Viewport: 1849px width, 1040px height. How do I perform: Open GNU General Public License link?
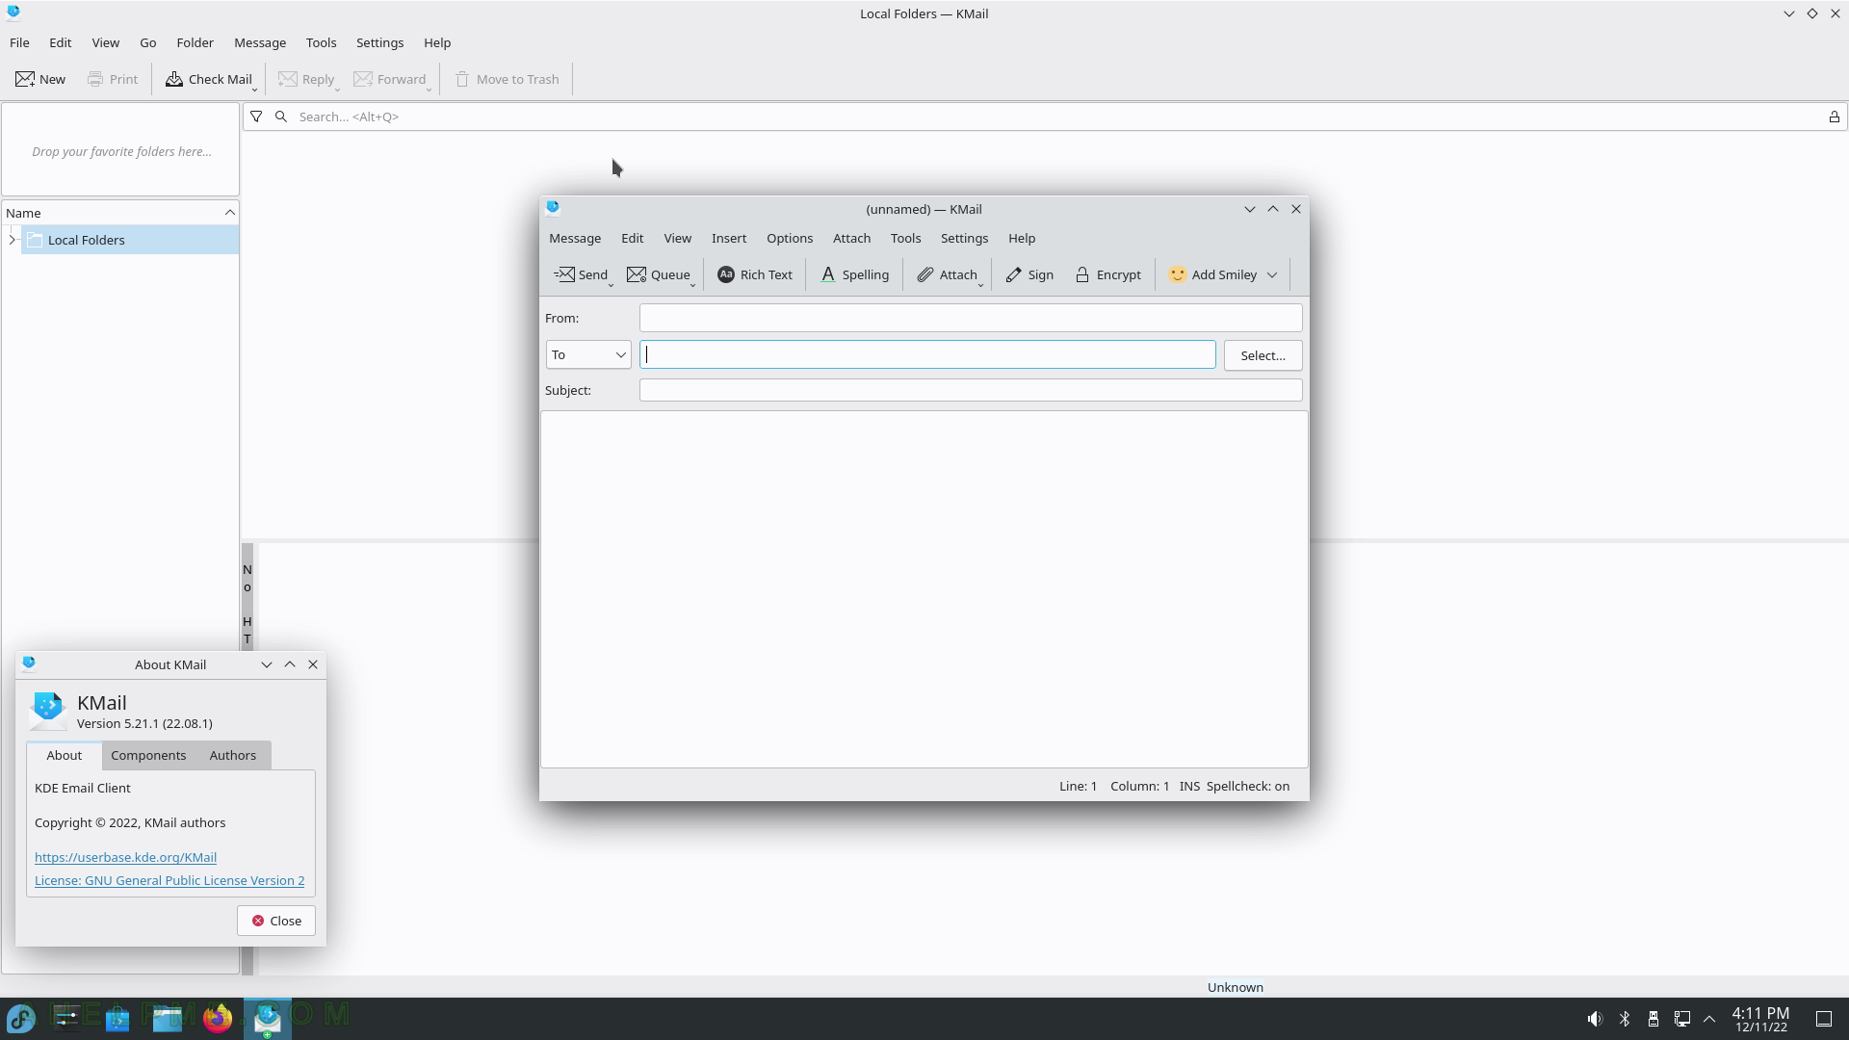tap(169, 880)
